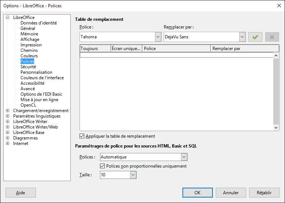Expand the LibreOffice Base node
This screenshot has width=285, height=203.
pos(7,133)
